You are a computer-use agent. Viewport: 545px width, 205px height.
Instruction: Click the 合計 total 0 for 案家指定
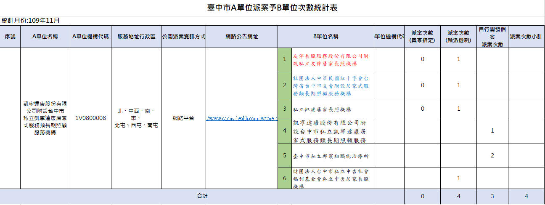point(422,196)
